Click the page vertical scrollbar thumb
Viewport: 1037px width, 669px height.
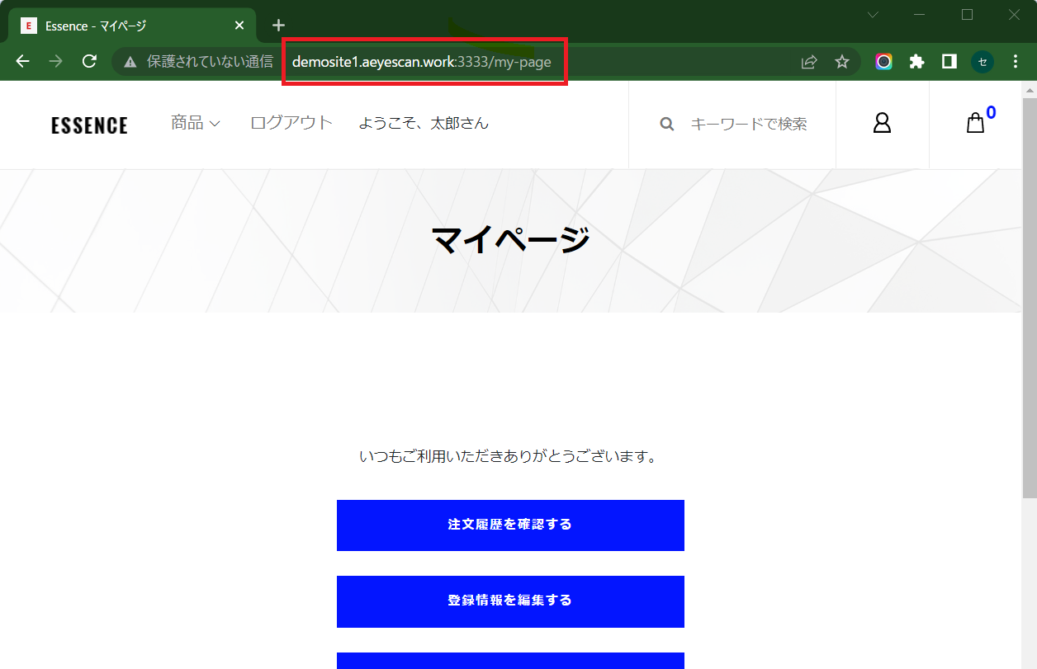pyautogui.click(x=1030, y=297)
